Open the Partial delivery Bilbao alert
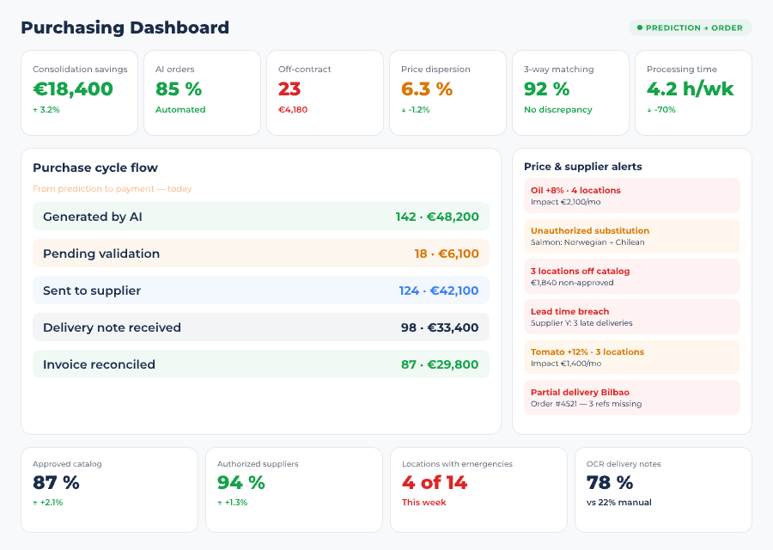This screenshot has width=773, height=550. 631,397
